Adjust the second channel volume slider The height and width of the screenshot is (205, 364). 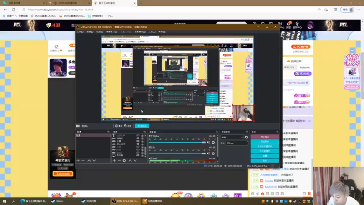pos(177,154)
